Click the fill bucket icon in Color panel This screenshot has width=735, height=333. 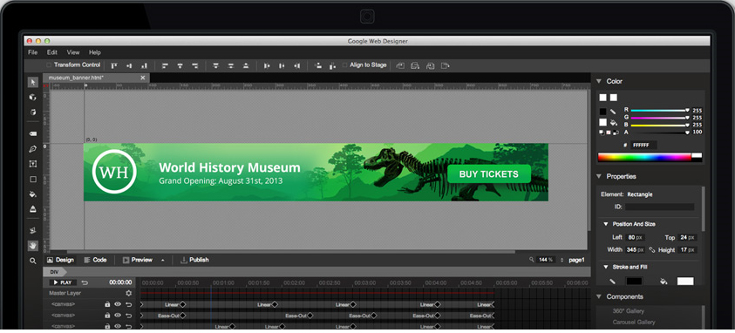pyautogui.click(x=614, y=122)
